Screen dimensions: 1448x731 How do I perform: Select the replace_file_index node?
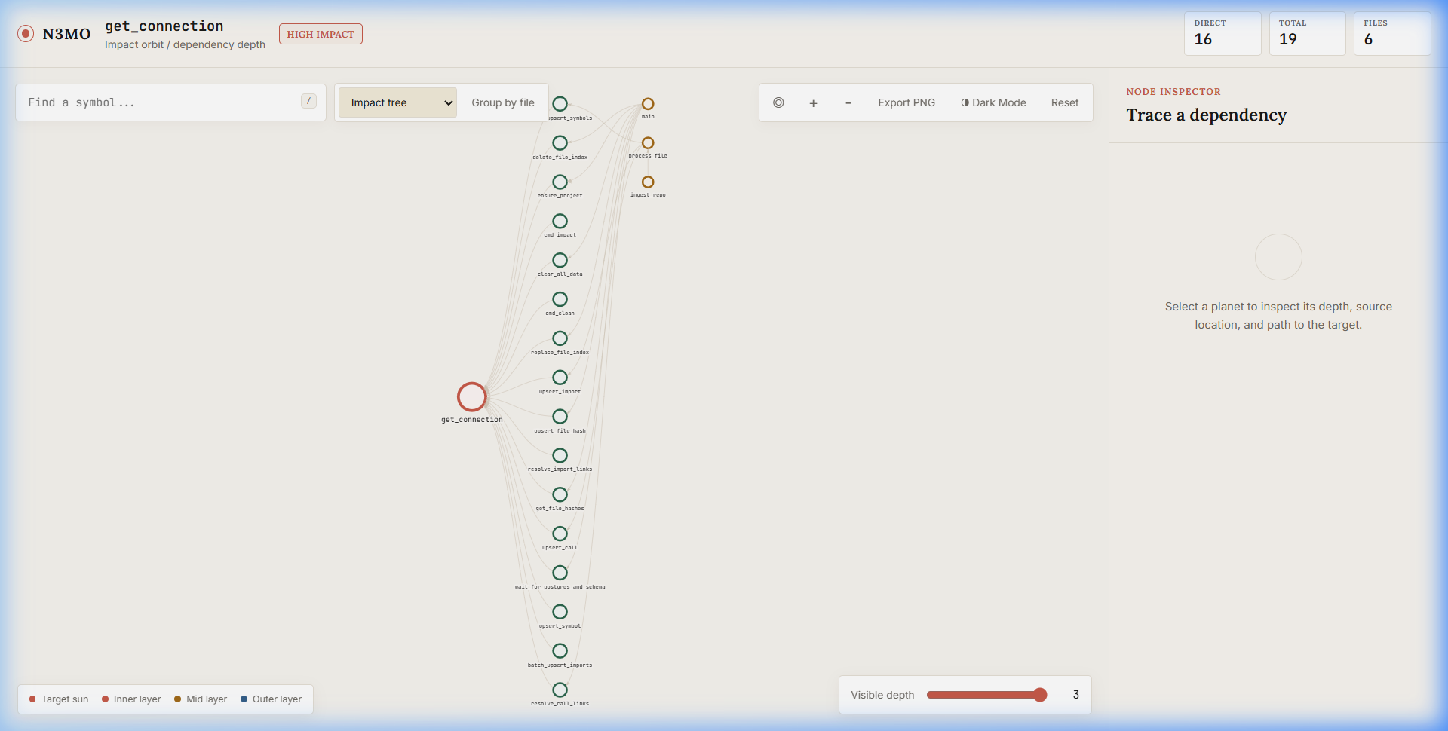pos(560,338)
